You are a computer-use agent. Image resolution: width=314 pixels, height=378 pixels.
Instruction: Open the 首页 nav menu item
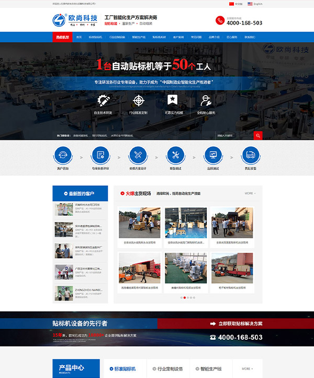(79, 37)
